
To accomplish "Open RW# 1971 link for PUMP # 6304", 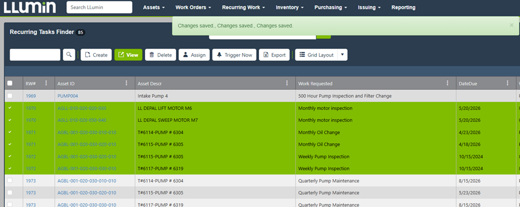I will pyautogui.click(x=31, y=132).
